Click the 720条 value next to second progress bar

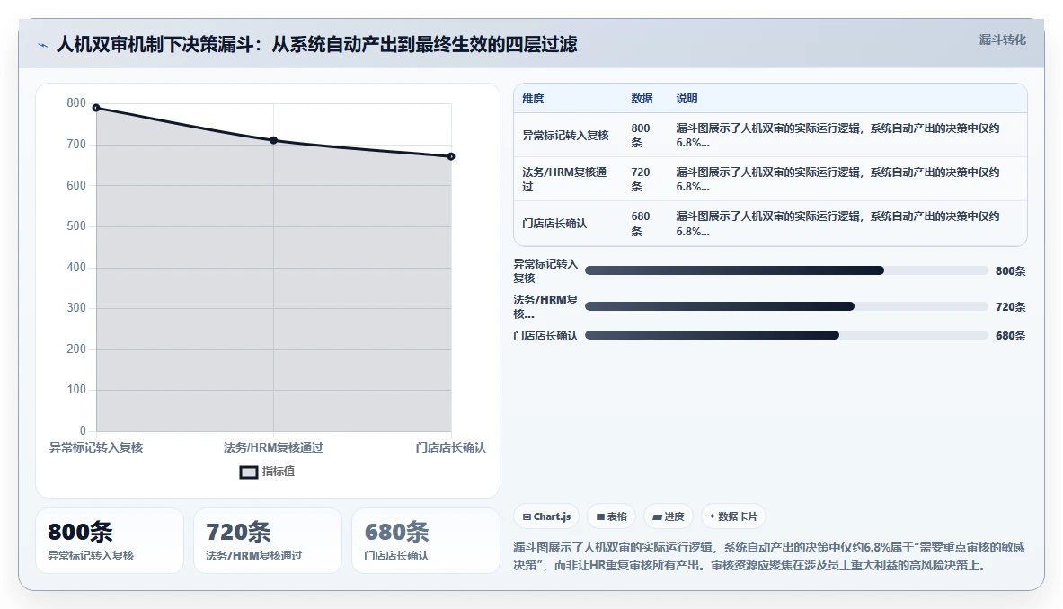click(1010, 307)
